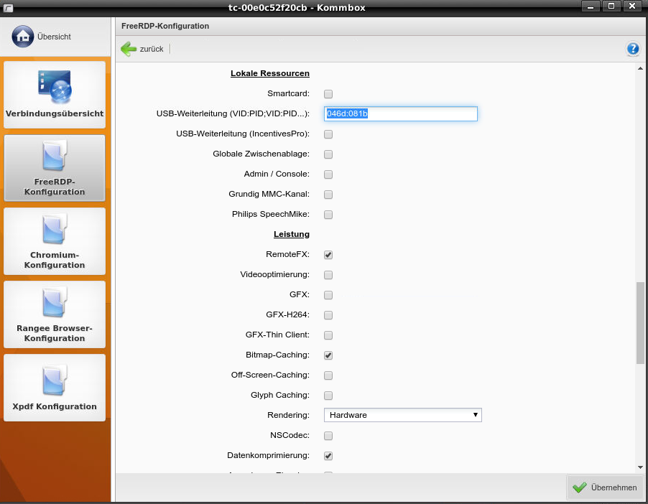Uncheck the Datenkomprimierung checkbox
The image size is (648, 504).
coord(328,456)
